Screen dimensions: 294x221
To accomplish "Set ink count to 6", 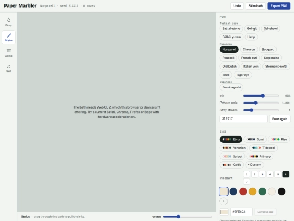I will pos(286,174).
